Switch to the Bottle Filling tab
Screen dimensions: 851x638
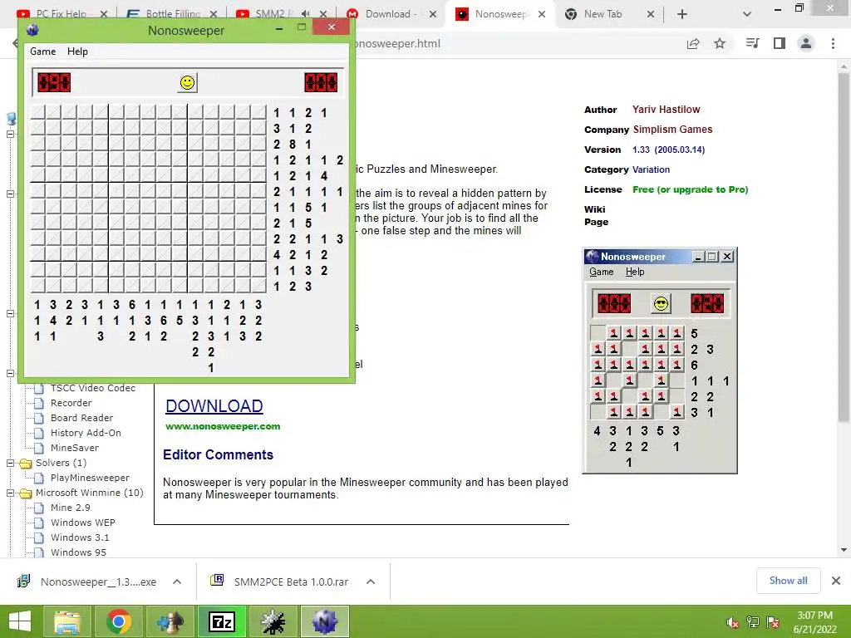(x=172, y=14)
